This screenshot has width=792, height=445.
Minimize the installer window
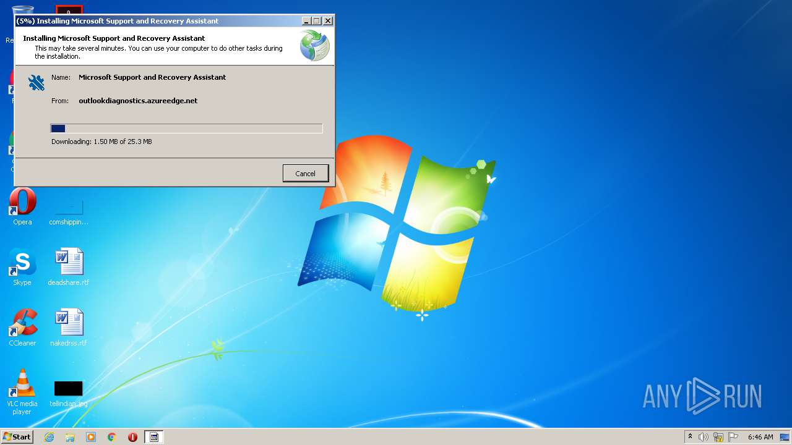306,21
